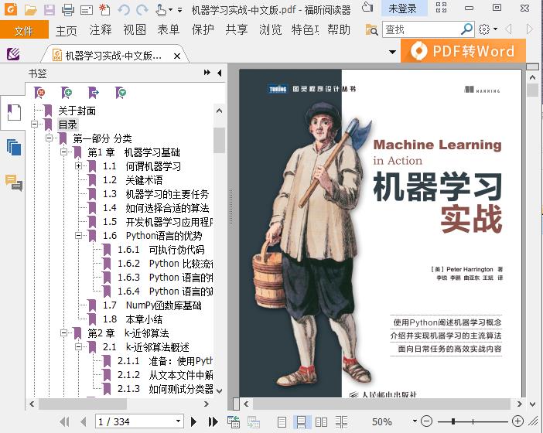The width and height of the screenshot is (543, 433).
Task: Click the Save disk icon
Action: 50,10
